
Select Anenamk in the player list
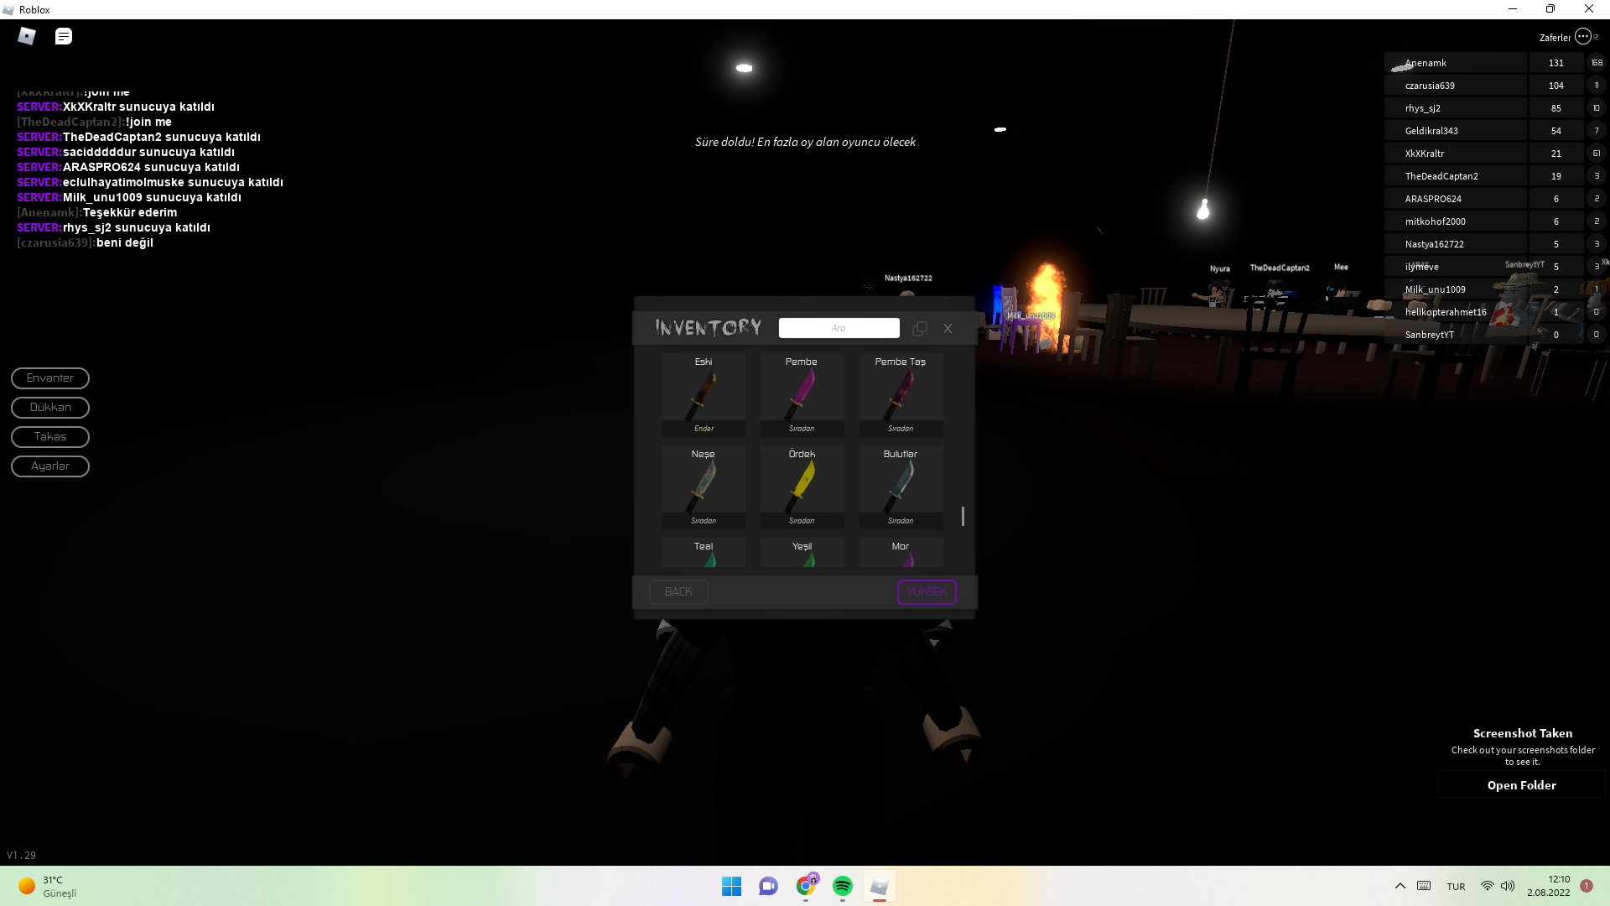[1456, 63]
